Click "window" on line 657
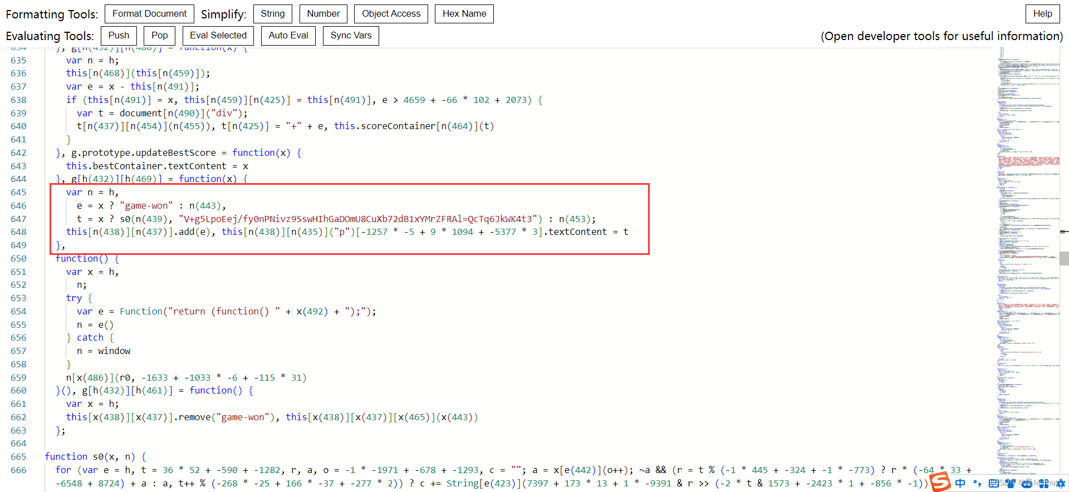This screenshot has width=1069, height=492. tap(114, 351)
